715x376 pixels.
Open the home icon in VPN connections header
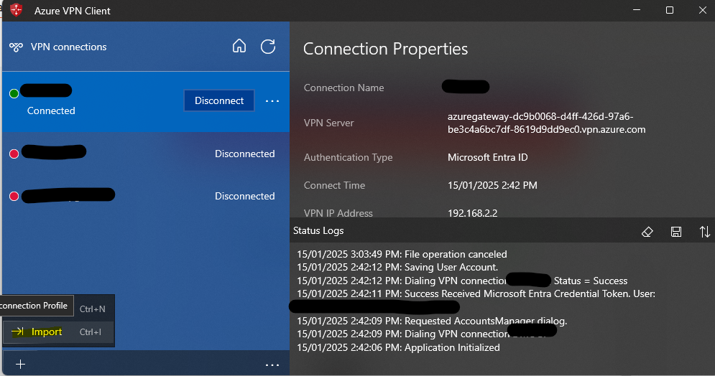[239, 46]
